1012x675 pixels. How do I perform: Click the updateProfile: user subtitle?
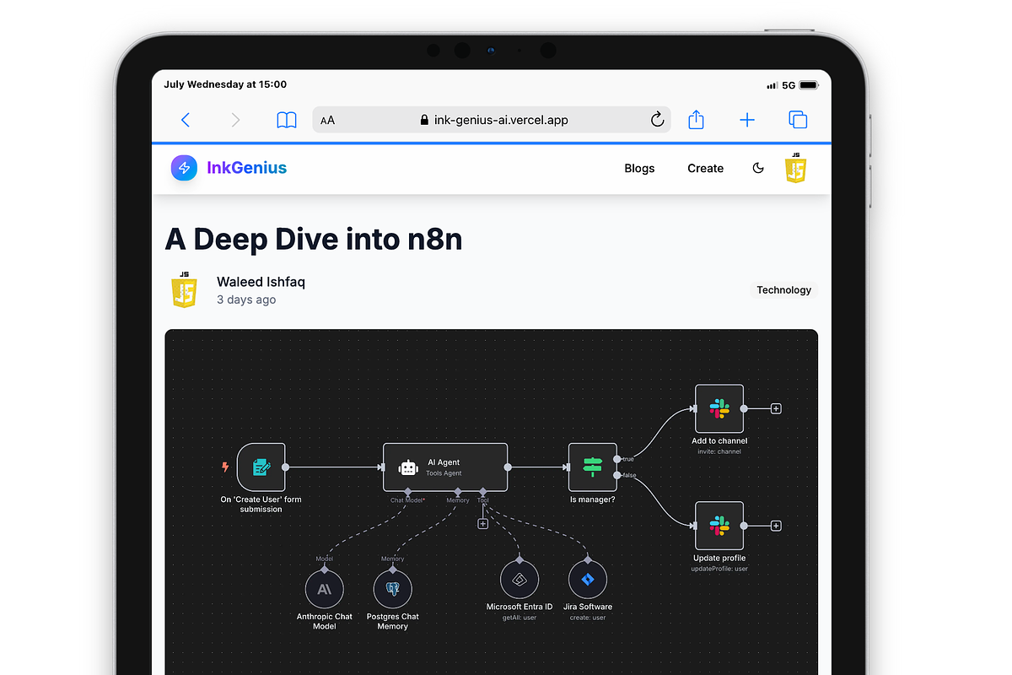(719, 569)
